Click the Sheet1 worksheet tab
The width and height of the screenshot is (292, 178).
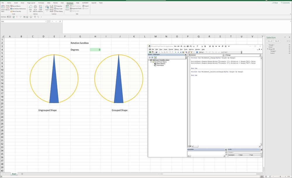click(14, 174)
